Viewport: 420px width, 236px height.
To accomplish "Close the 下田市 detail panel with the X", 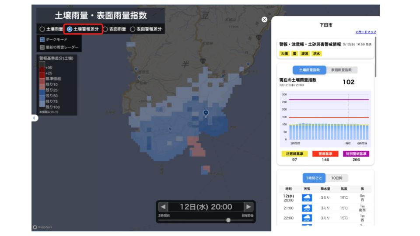I will coord(264,19).
